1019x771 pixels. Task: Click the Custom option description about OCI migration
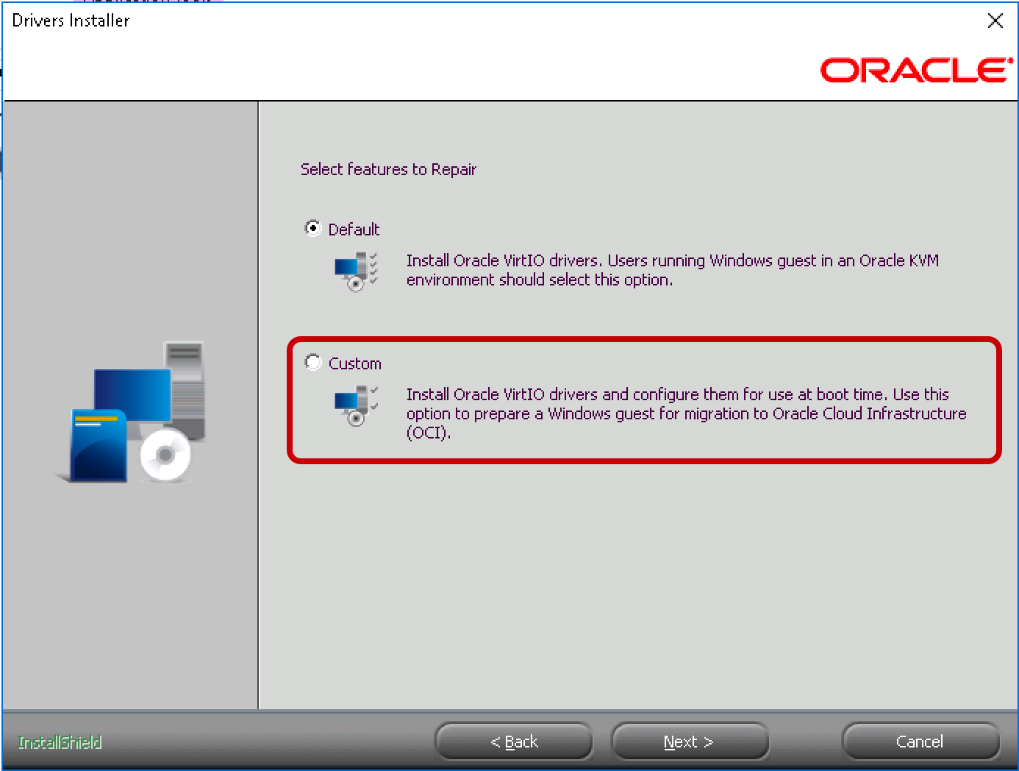(686, 413)
